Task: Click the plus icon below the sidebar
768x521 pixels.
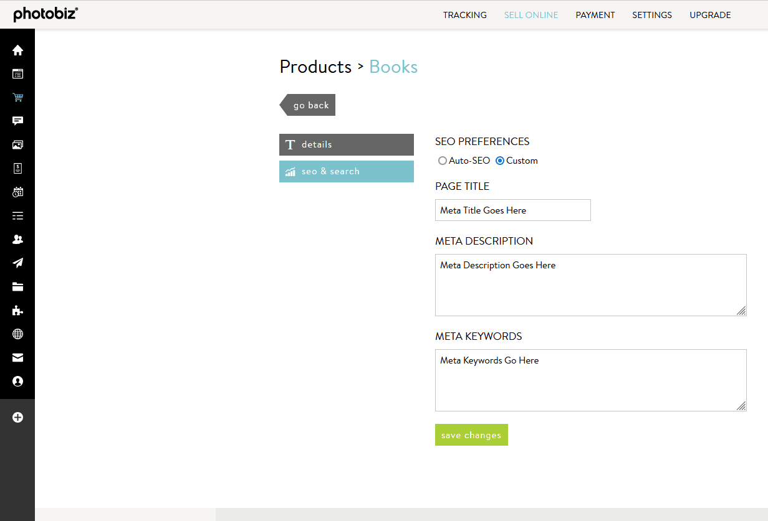Action: click(x=17, y=417)
